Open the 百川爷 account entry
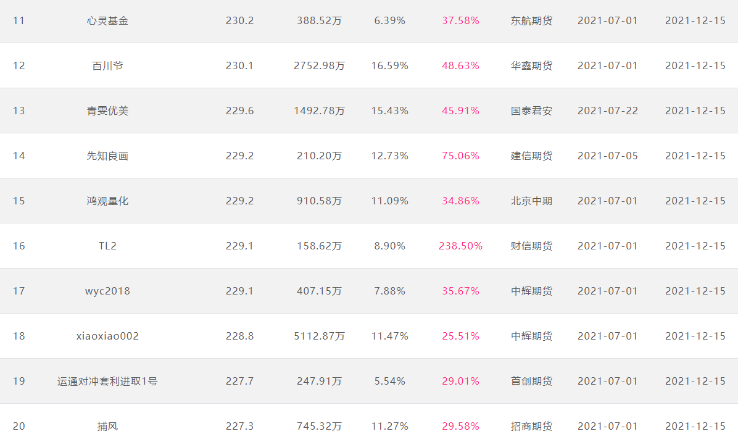This screenshot has width=738, height=447. pos(107,65)
